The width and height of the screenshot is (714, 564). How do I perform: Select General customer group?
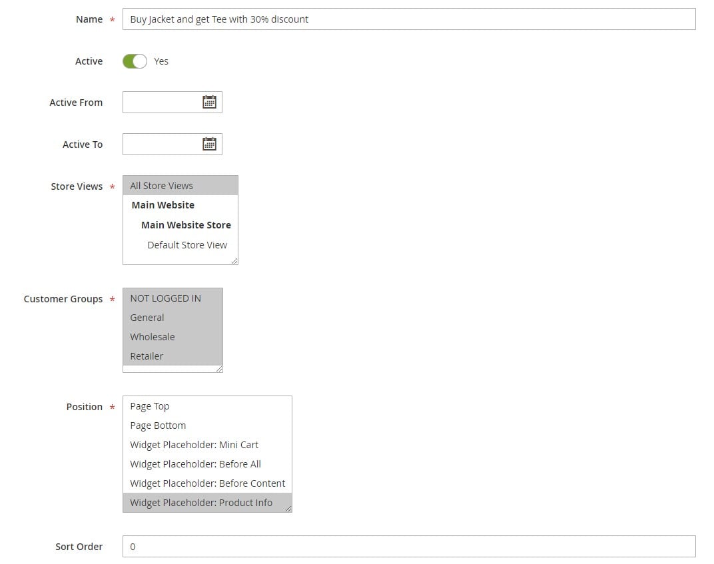pos(173,318)
